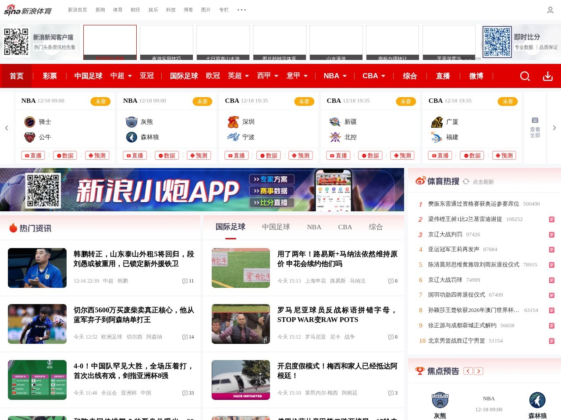View 数据 for the 深圳 vs 宁波 match
Viewport: 561px width, 420px height.
(x=268, y=155)
